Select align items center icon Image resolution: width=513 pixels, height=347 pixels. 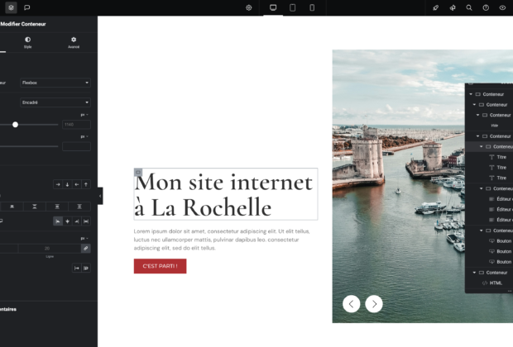coord(67,221)
